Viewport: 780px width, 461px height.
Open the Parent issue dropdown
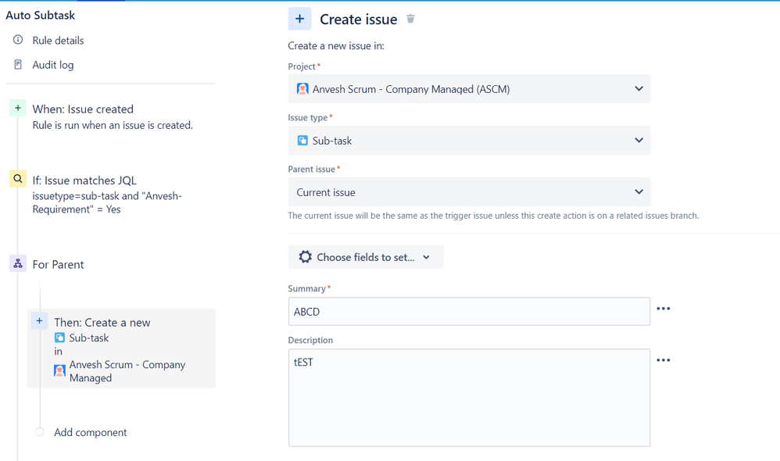coord(469,192)
